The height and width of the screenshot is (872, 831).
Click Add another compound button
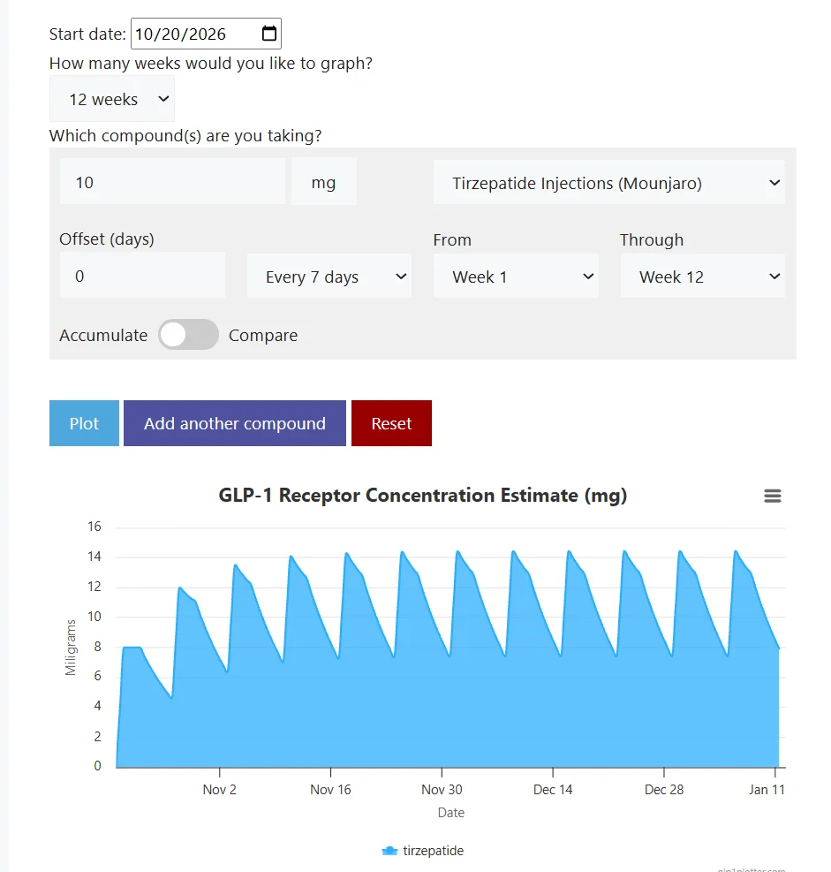(x=235, y=423)
